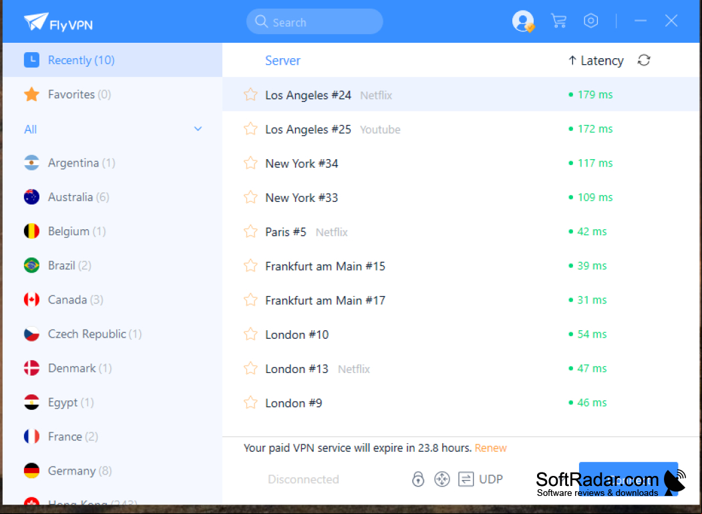The image size is (702, 514).
Task: Click the Youtube tag on Los Angeles #25
Action: [380, 130]
